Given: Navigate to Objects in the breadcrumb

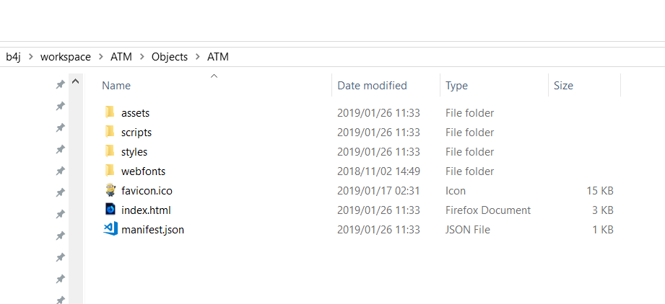Looking at the screenshot, I should 170,57.
